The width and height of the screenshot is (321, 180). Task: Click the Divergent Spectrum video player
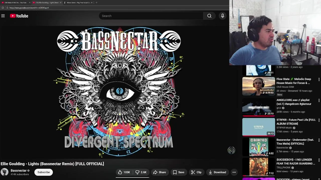coord(119,92)
